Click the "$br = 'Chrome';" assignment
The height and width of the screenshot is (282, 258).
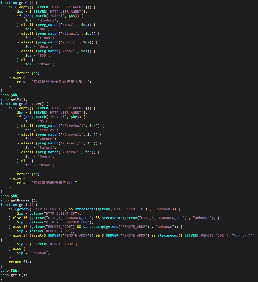pos(41,139)
